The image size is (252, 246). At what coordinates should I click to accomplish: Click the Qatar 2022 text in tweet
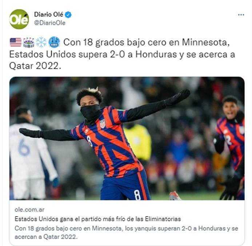pos(35,66)
